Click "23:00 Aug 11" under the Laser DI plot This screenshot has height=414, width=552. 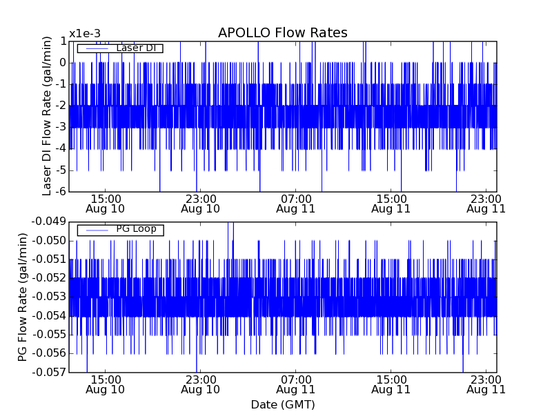486,204
